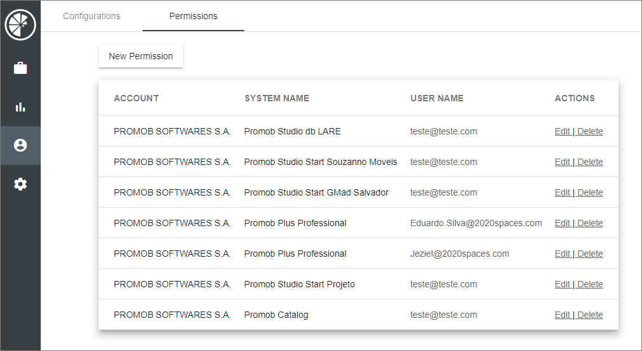Switch to the Configurations tab

coord(92,16)
